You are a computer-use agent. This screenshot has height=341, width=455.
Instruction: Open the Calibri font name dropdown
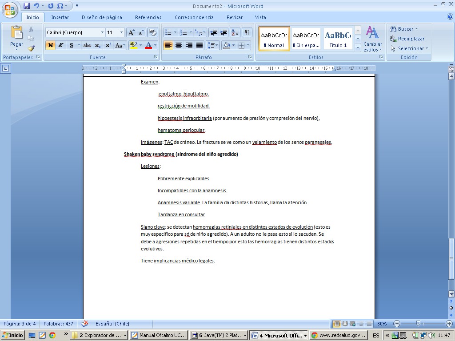point(102,32)
